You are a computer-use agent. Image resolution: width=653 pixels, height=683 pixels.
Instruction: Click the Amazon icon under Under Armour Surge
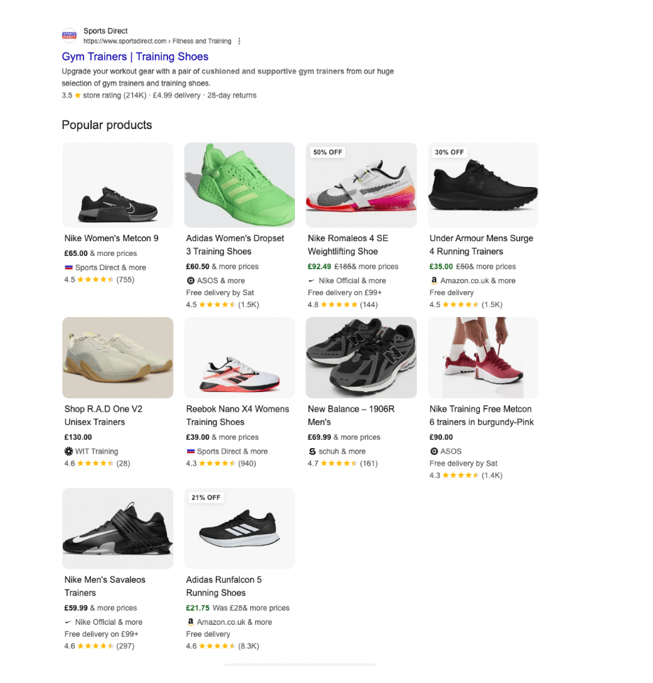[434, 280]
